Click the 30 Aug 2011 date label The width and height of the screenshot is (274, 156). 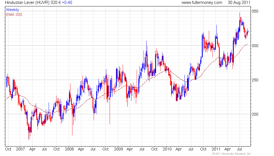239,3
